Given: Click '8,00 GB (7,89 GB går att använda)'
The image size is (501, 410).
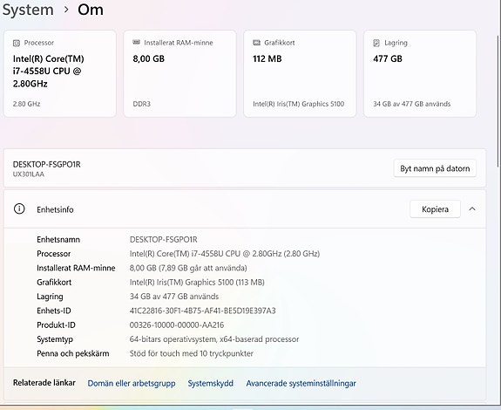Looking at the screenshot, I should 188,268.
